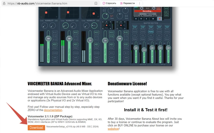
Task: Click the Спросить button in the browser toolbar
Action: pos(109,3)
